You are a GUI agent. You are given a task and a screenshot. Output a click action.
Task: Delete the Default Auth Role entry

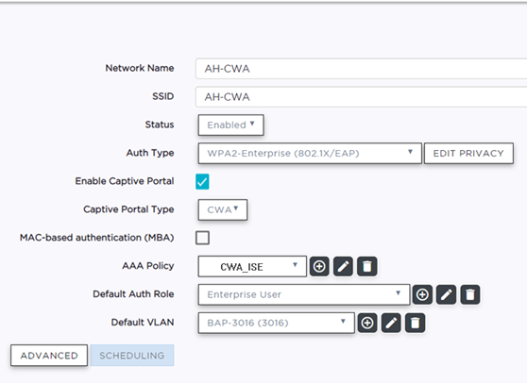click(x=470, y=294)
